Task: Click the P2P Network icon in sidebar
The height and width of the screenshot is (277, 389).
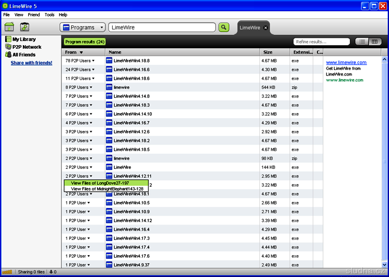Action: (x=9, y=47)
